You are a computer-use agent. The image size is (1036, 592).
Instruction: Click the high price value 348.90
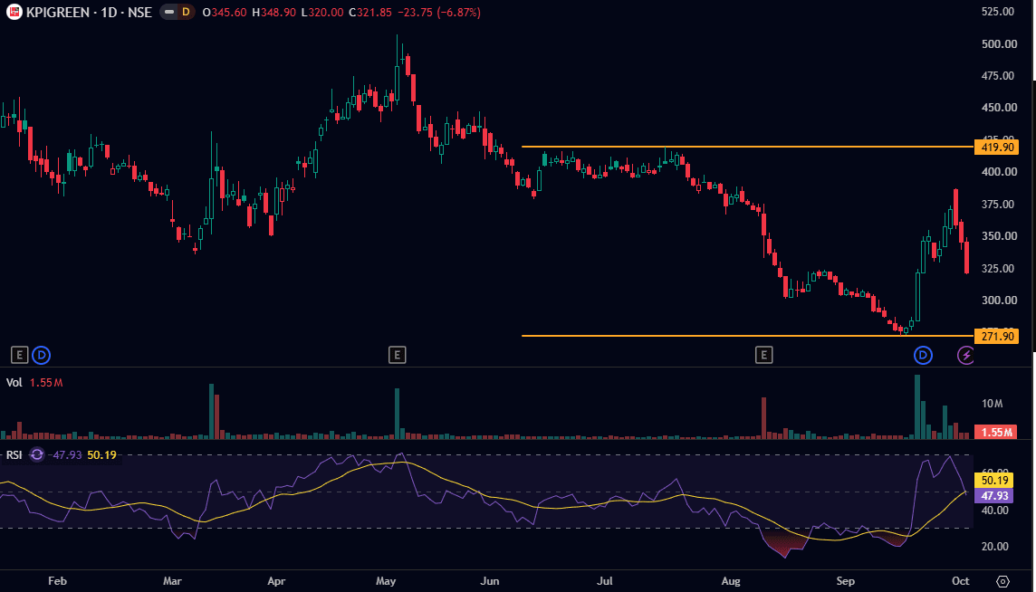pyautogui.click(x=277, y=13)
